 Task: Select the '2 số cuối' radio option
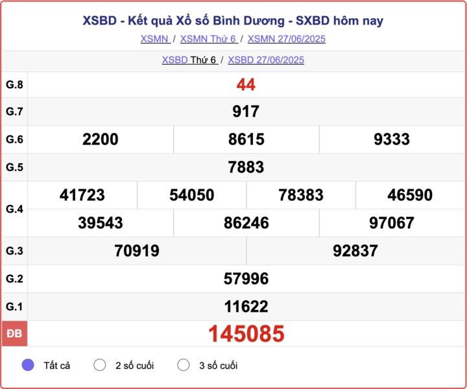(99, 365)
